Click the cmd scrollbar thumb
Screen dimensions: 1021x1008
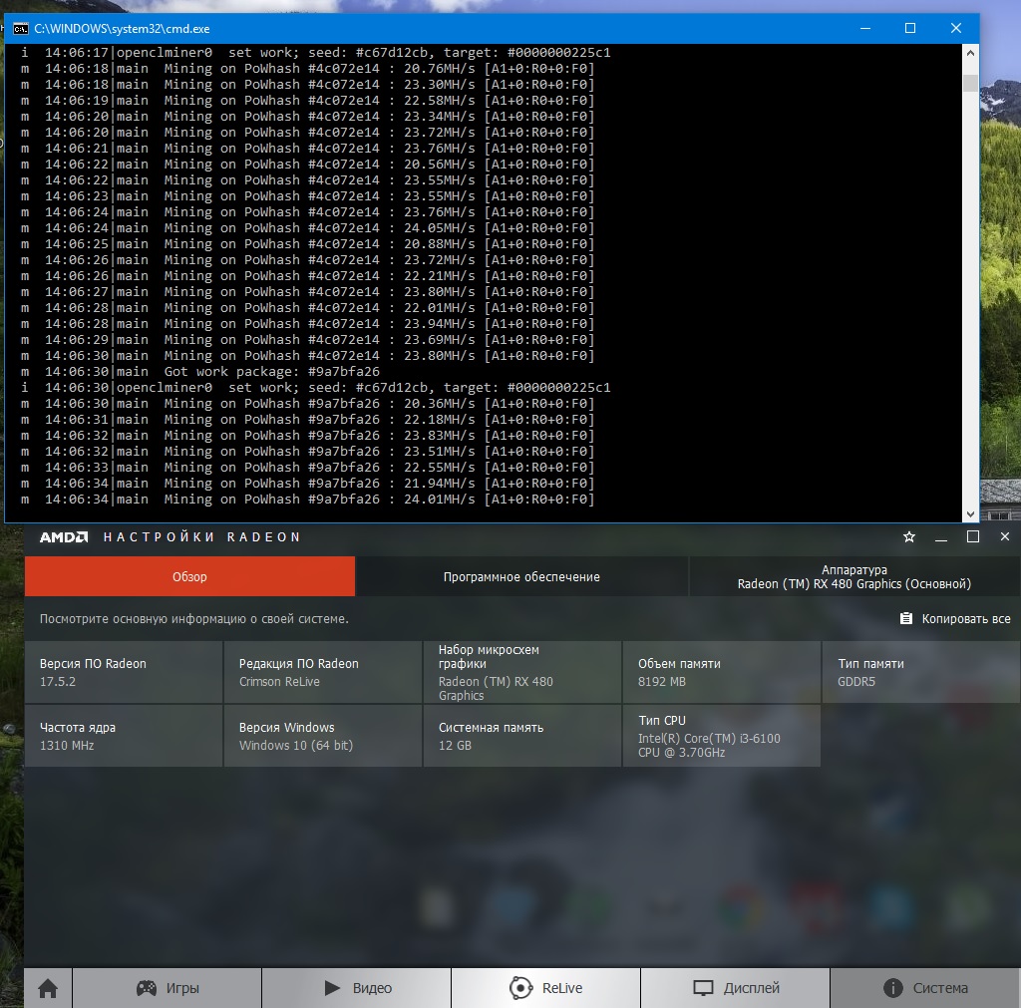(x=970, y=83)
